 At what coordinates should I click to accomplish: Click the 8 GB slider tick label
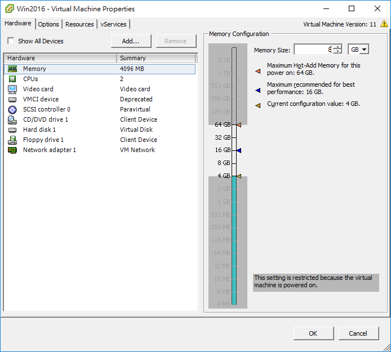click(x=224, y=163)
